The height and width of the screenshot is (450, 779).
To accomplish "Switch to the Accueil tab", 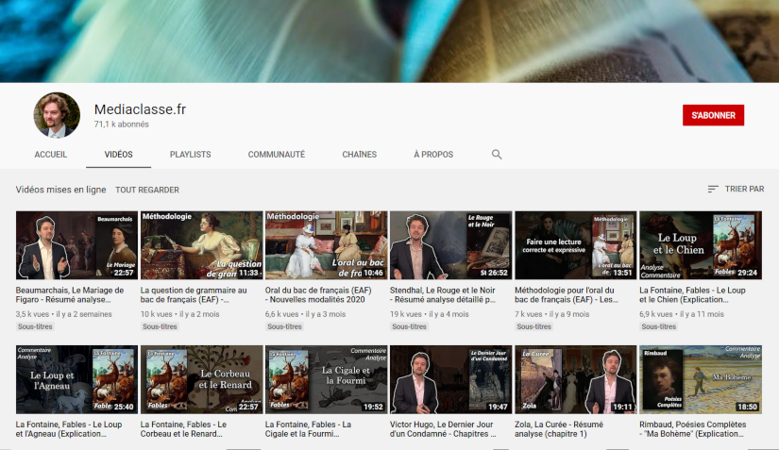I will pos(51,155).
